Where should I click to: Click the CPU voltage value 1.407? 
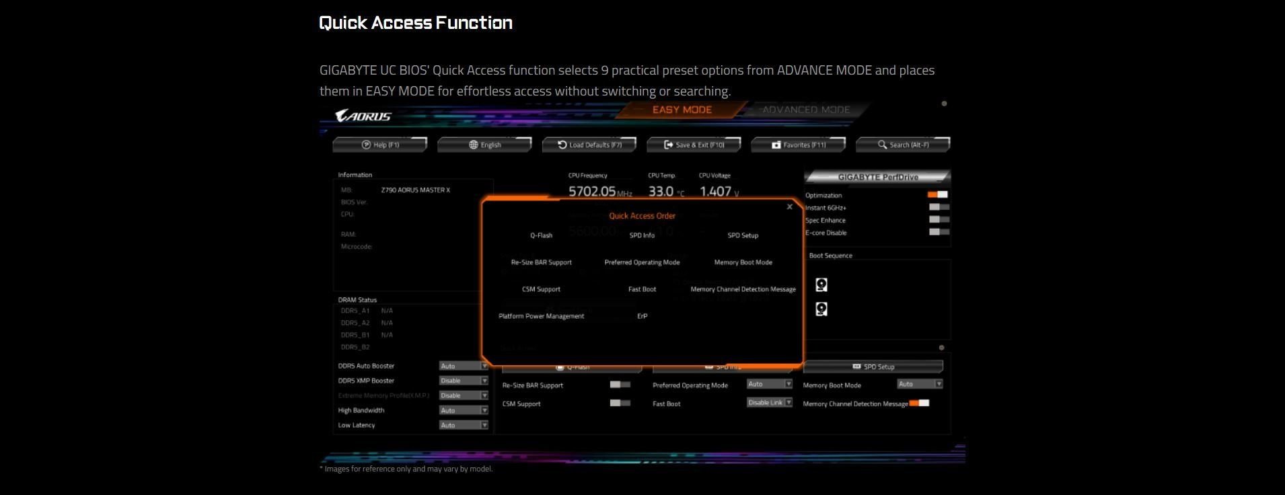click(x=715, y=192)
